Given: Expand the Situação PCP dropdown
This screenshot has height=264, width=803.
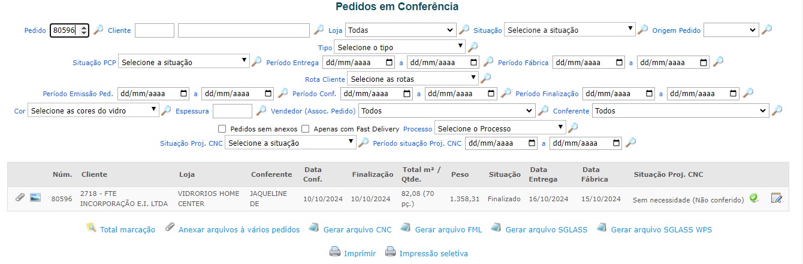Looking at the screenshot, I should [x=183, y=62].
